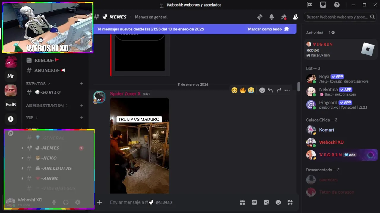Expand the VIP category
The image size is (380, 213).
coord(31,117)
